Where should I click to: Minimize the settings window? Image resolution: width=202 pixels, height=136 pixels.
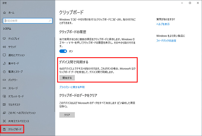[x=182, y=3]
